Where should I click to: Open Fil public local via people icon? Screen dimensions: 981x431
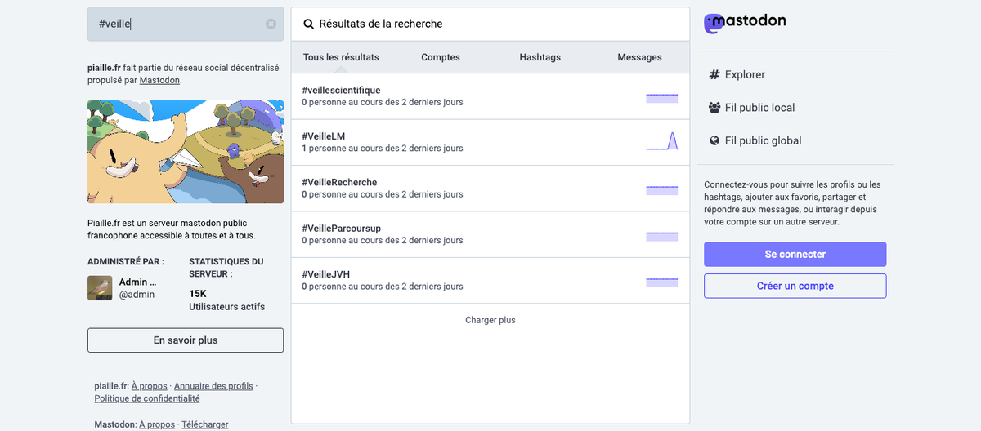[714, 108]
